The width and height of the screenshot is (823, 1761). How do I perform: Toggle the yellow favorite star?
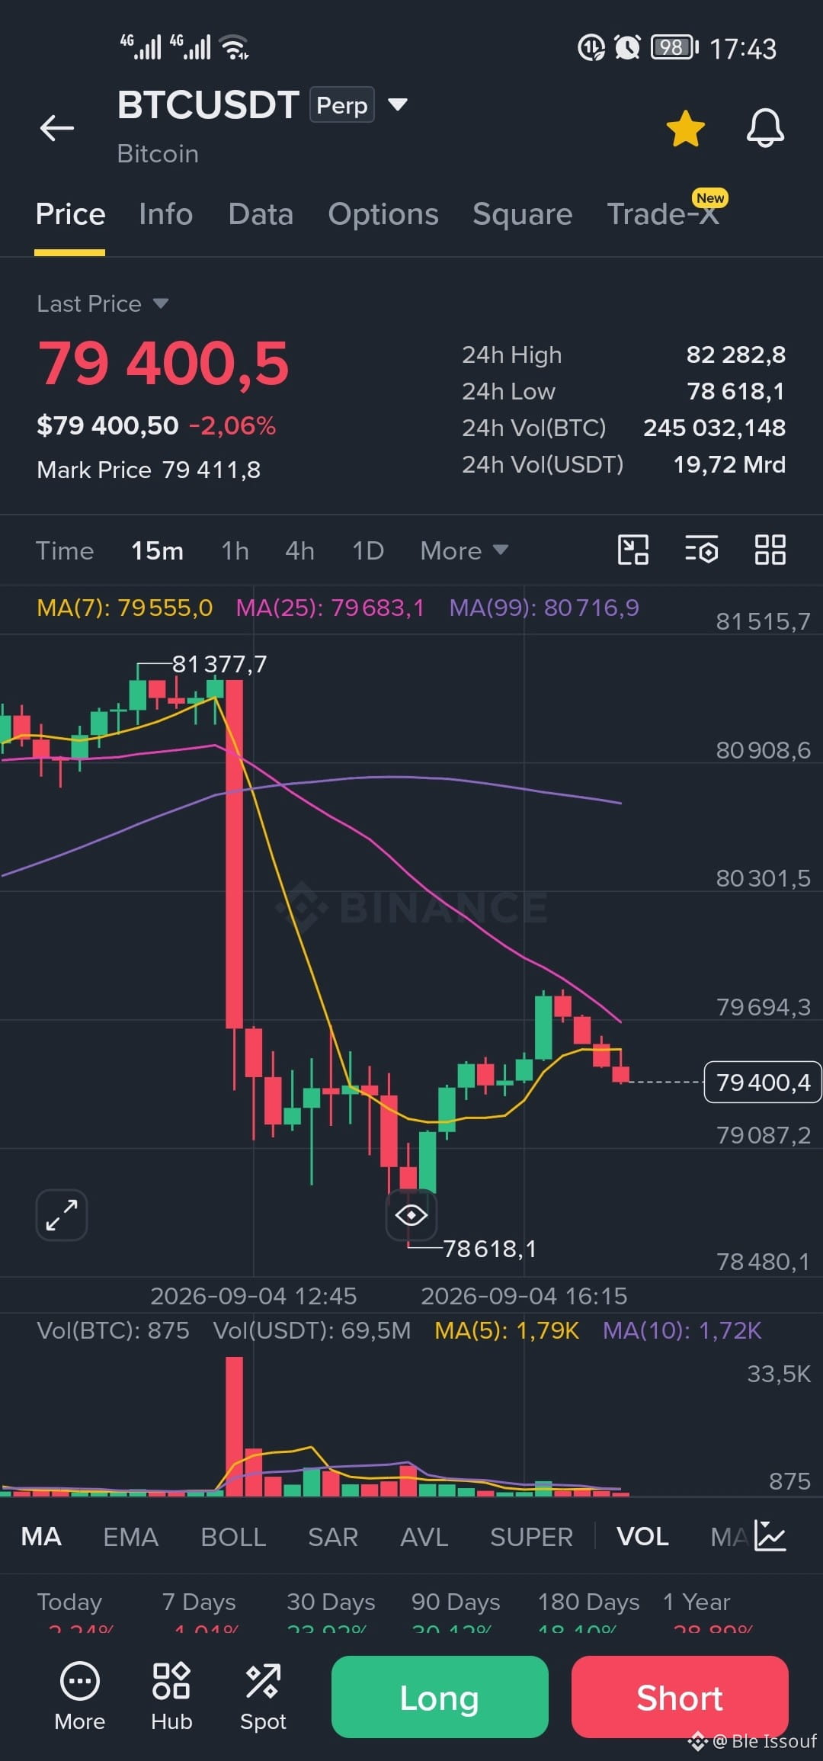click(686, 128)
